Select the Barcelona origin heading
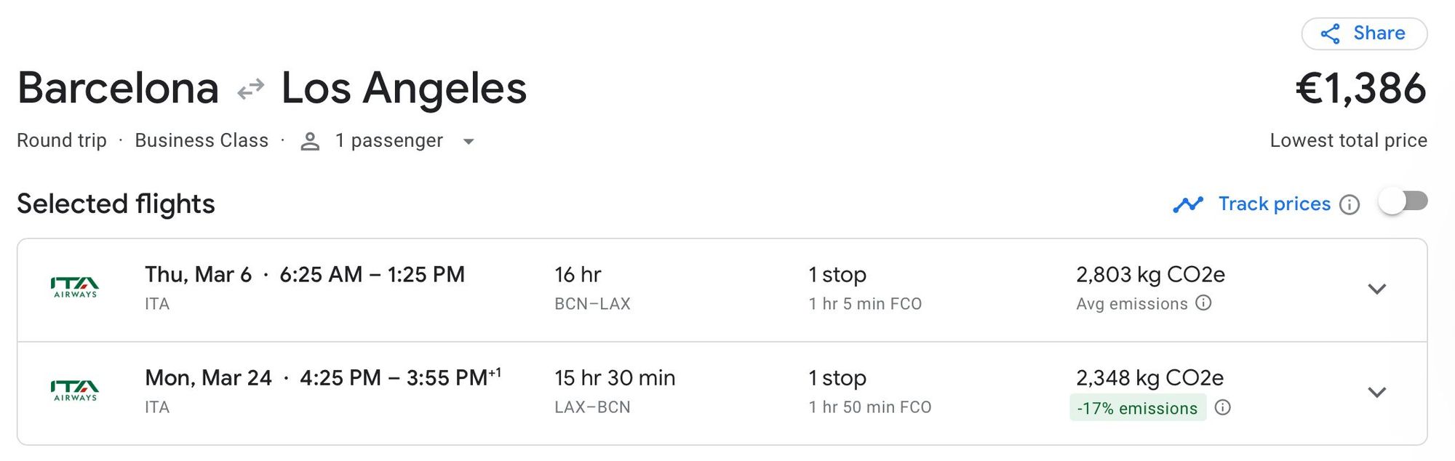 pos(118,88)
